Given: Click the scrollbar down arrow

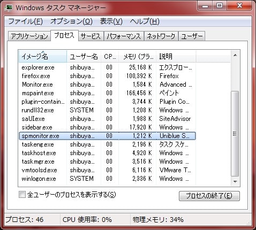Looking at the screenshot, I should pyautogui.click(x=235, y=181).
